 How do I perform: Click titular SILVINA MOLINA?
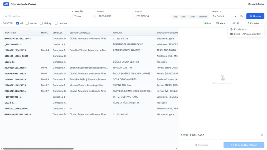(x=122, y=85)
